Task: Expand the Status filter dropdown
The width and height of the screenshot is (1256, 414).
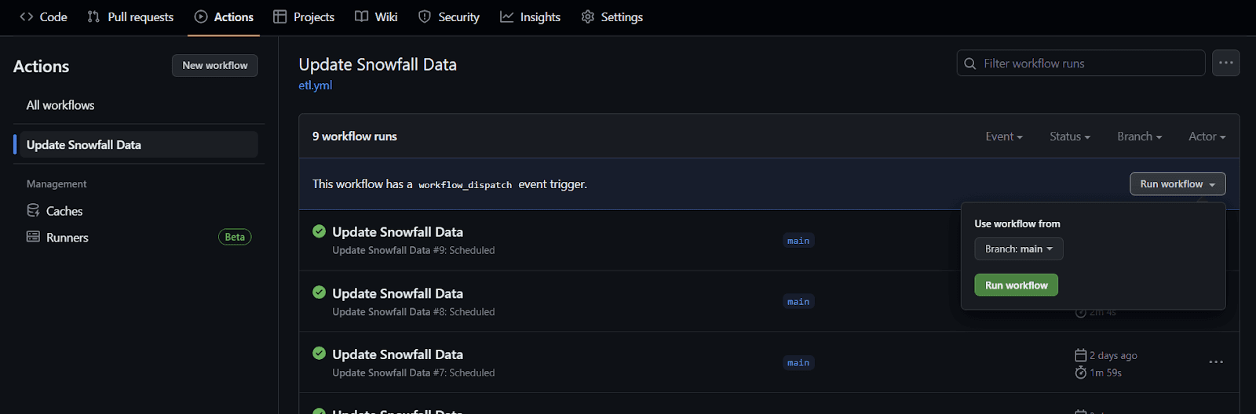Action: pyautogui.click(x=1069, y=136)
